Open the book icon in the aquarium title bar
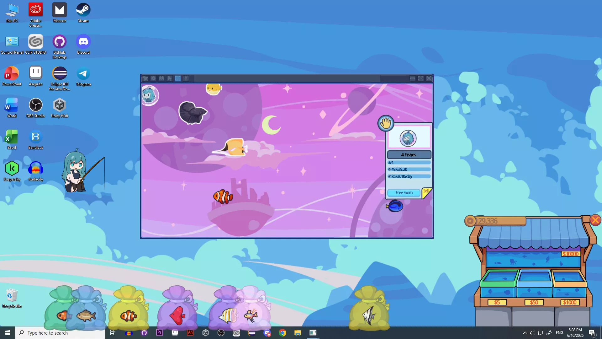This screenshot has height=339, width=602. coord(161,78)
